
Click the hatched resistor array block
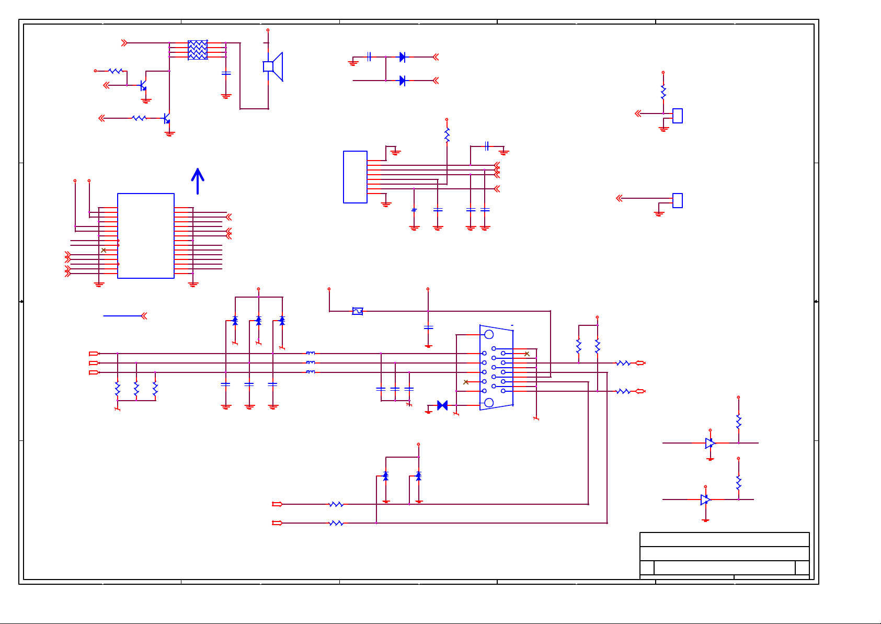pos(198,50)
